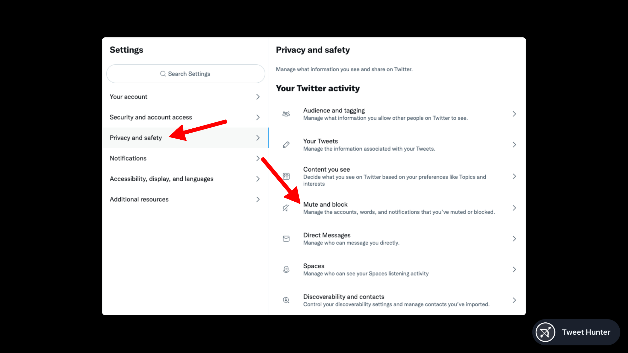
Task: Open Security and account access settings
Action: [151, 117]
